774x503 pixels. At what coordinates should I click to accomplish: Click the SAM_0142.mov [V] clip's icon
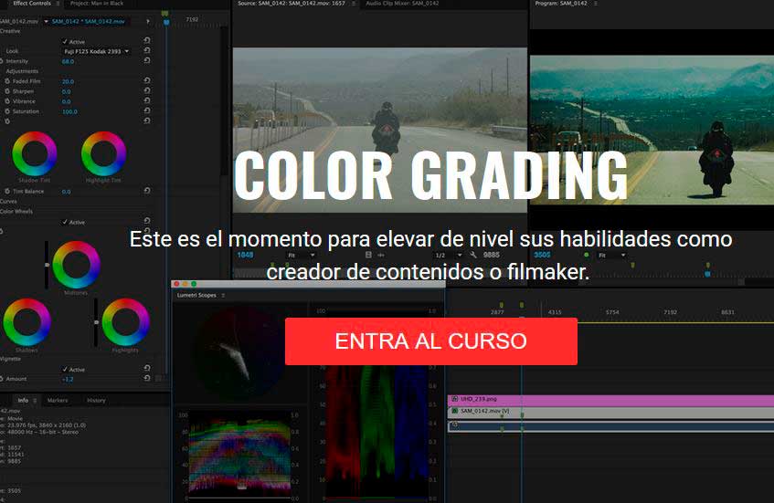click(x=455, y=411)
